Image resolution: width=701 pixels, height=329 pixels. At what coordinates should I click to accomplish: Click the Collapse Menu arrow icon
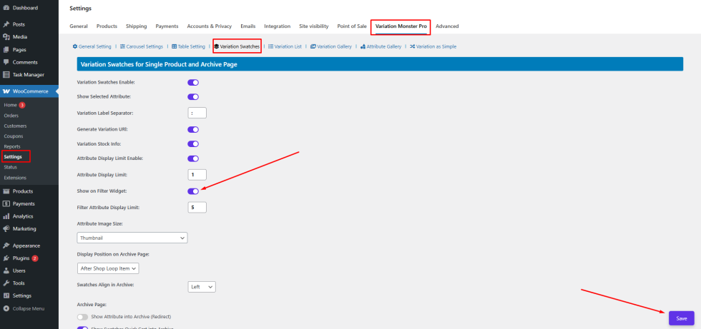click(6, 308)
